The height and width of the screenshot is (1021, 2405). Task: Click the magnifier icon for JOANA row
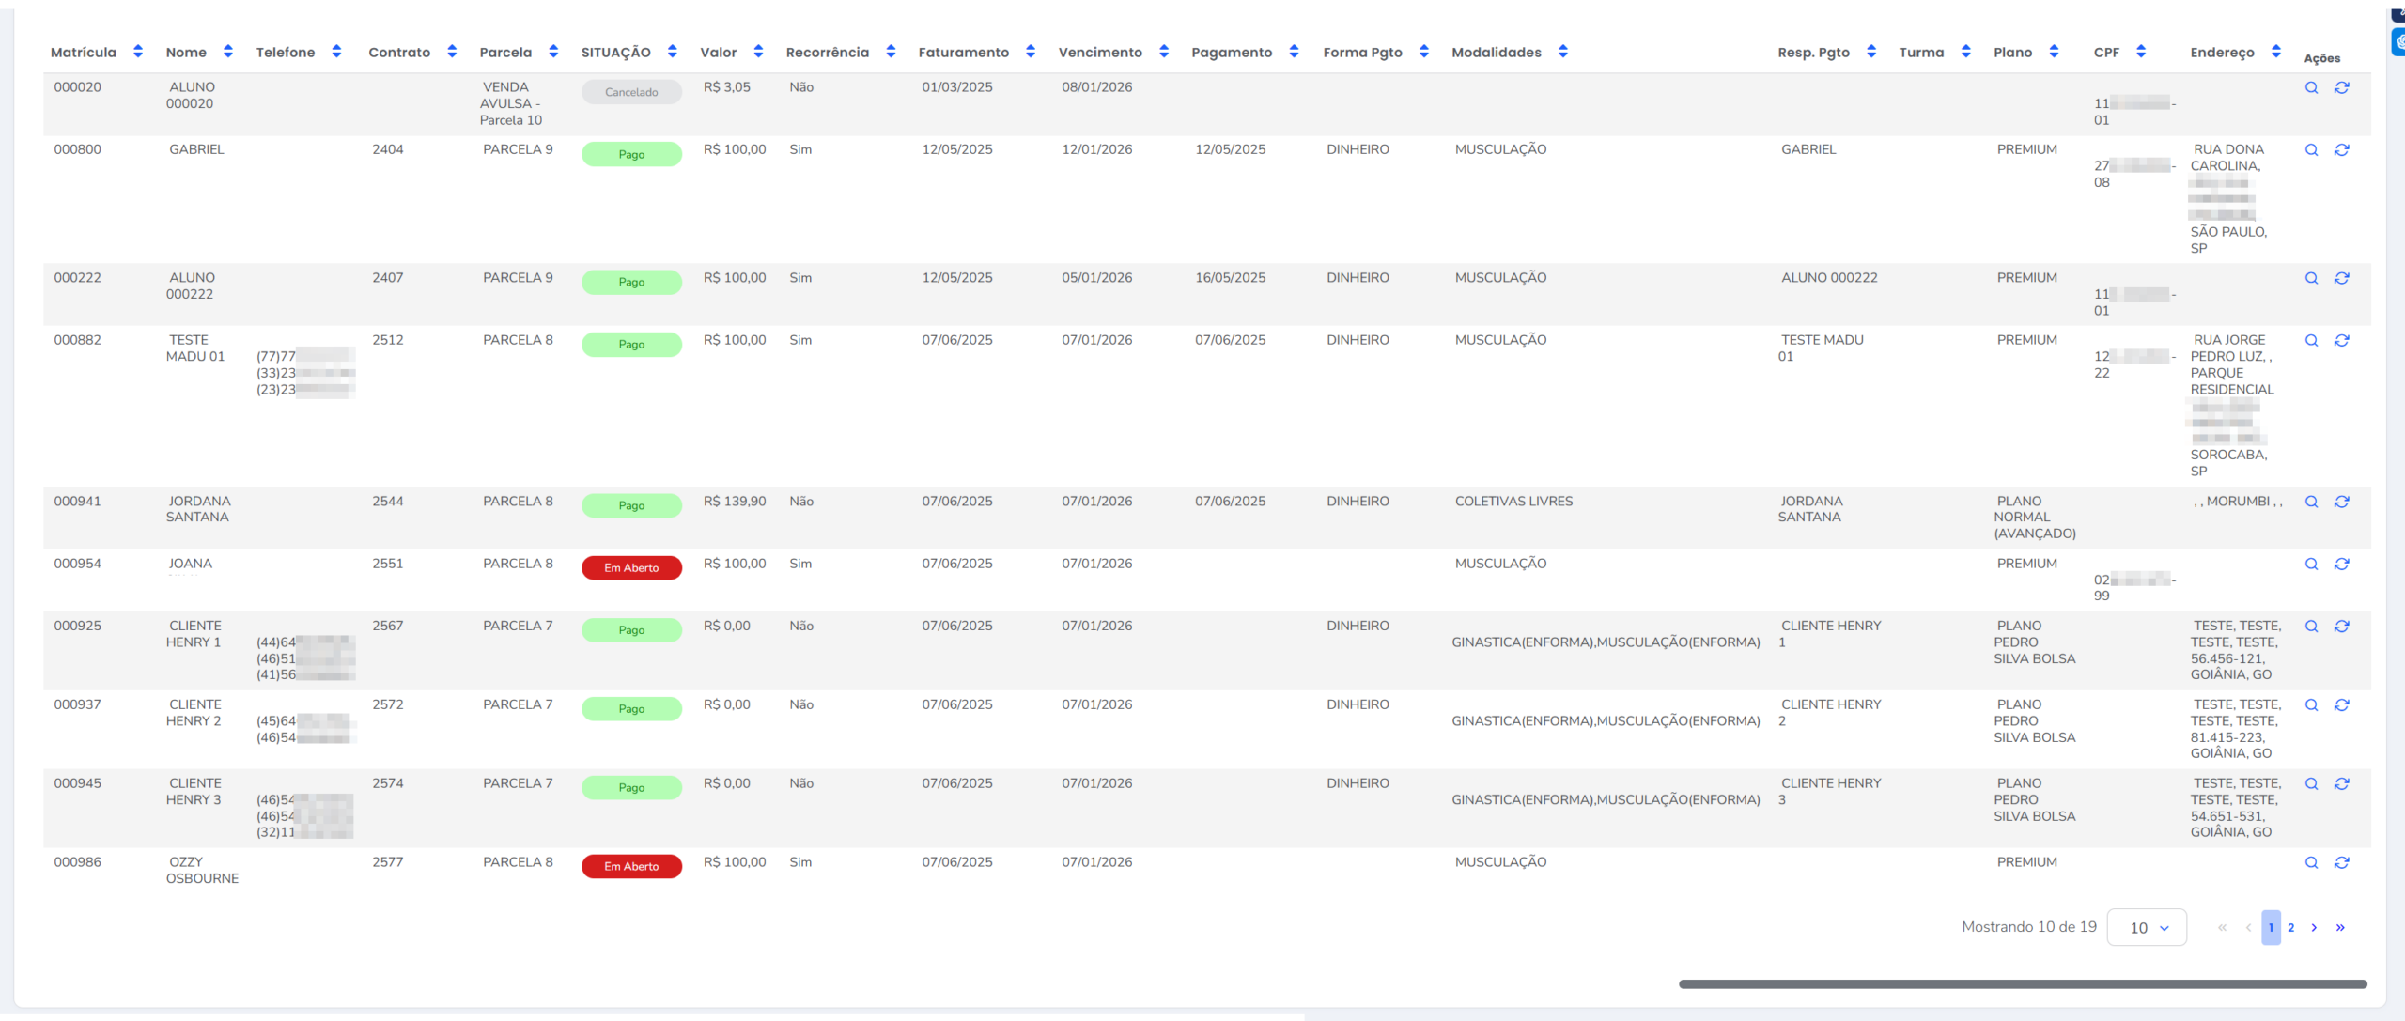pos(2311,565)
